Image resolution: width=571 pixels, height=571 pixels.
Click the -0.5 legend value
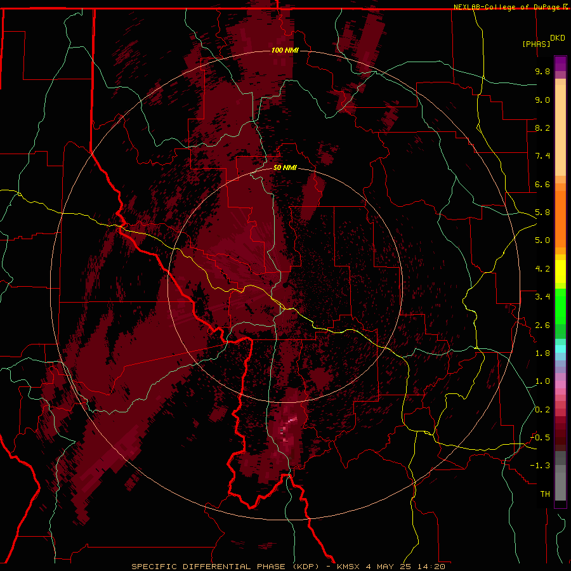coord(540,438)
